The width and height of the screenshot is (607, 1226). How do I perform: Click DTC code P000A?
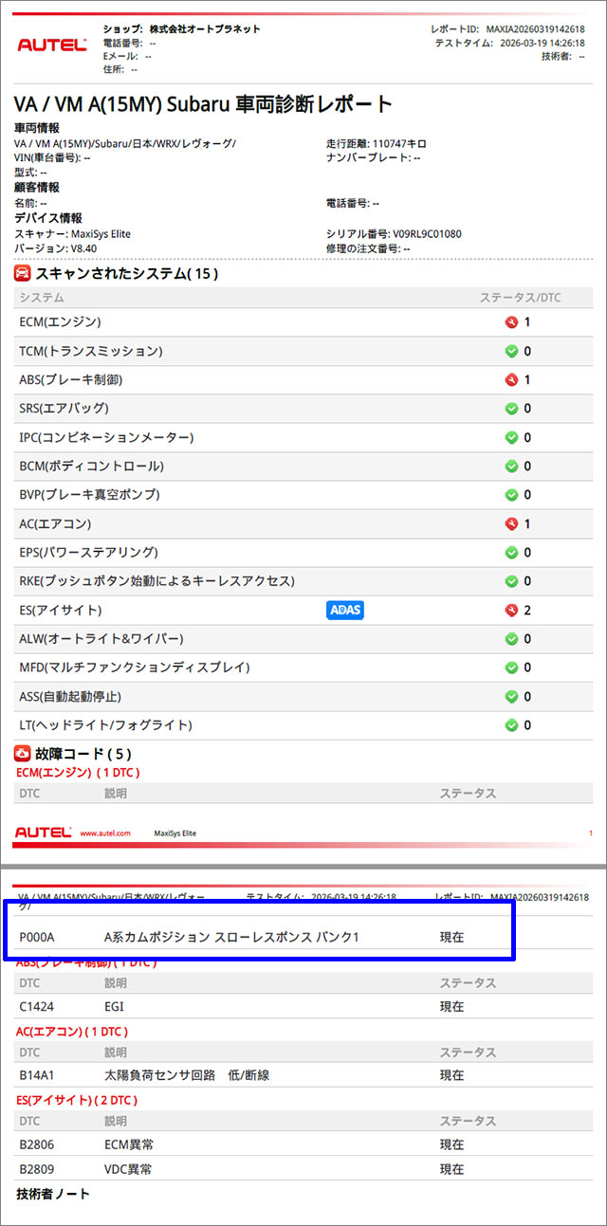[x=37, y=937]
